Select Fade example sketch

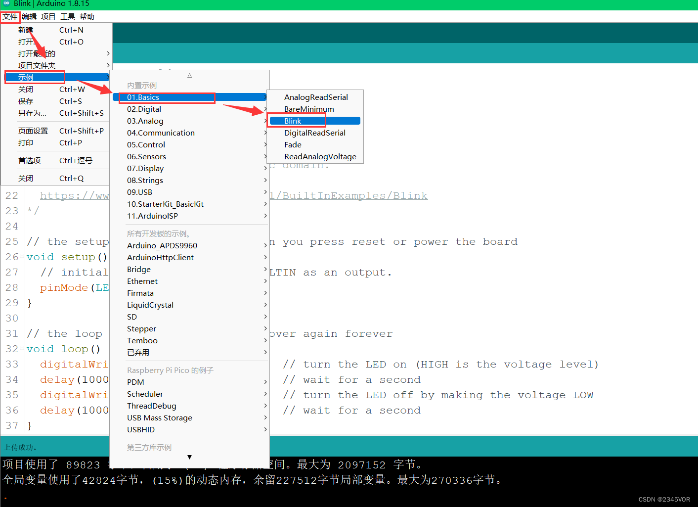tap(315, 144)
